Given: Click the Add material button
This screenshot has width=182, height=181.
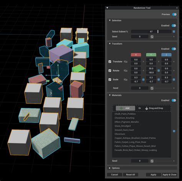Looking at the screenshot, I should (126, 108).
